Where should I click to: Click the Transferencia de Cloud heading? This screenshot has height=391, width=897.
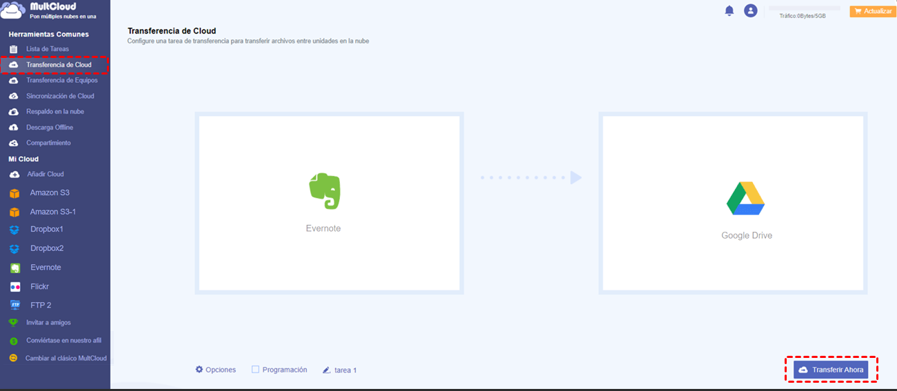pos(172,31)
